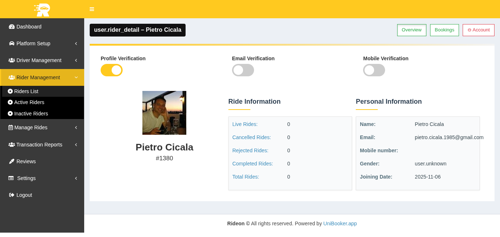Toggle the hamburger menu icon
This screenshot has height=237, width=500.
tap(92, 9)
